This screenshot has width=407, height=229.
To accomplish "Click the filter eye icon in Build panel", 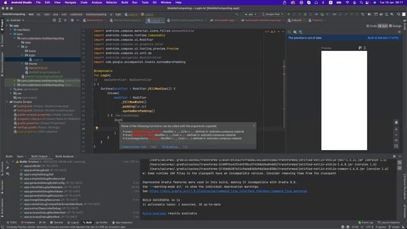I will tap(8, 174).
